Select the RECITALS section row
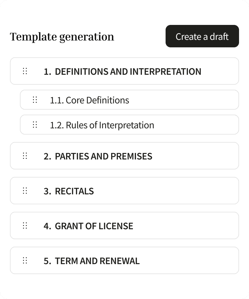 tap(125, 191)
